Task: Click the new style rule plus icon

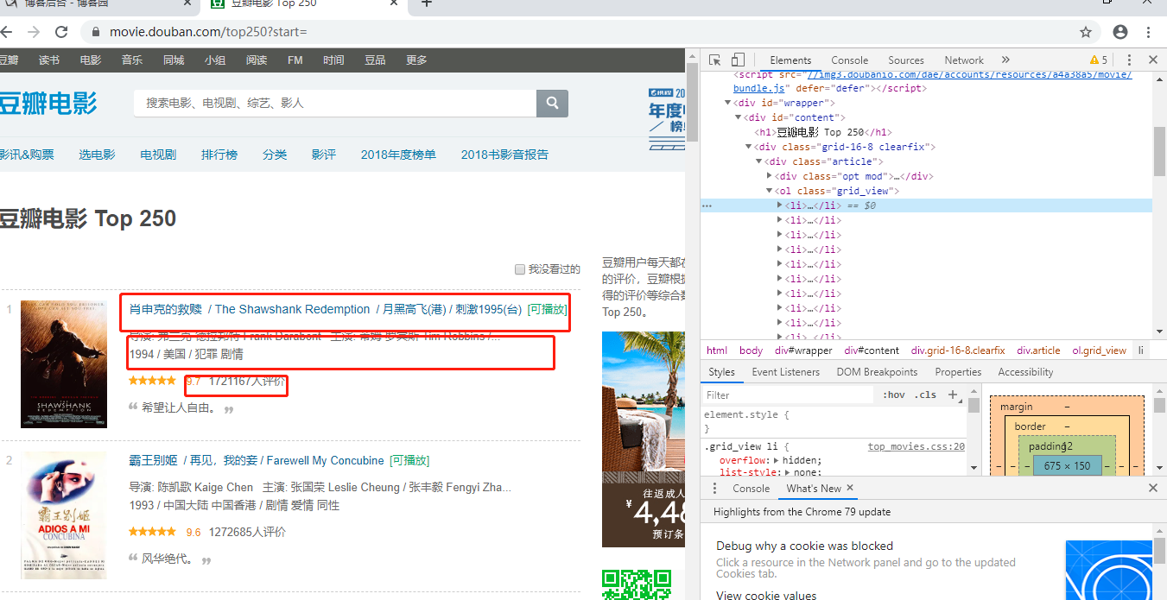Action: click(x=953, y=395)
